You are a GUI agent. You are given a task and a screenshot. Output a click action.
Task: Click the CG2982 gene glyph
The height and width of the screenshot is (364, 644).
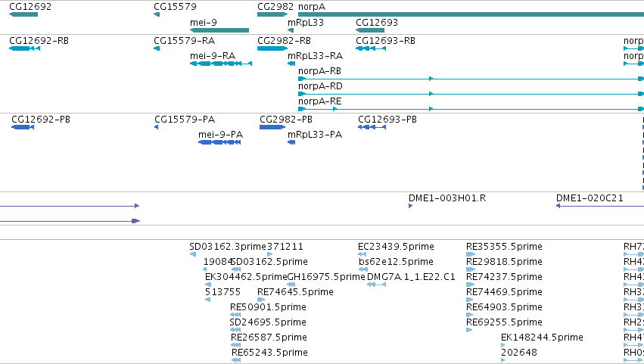click(272, 14)
